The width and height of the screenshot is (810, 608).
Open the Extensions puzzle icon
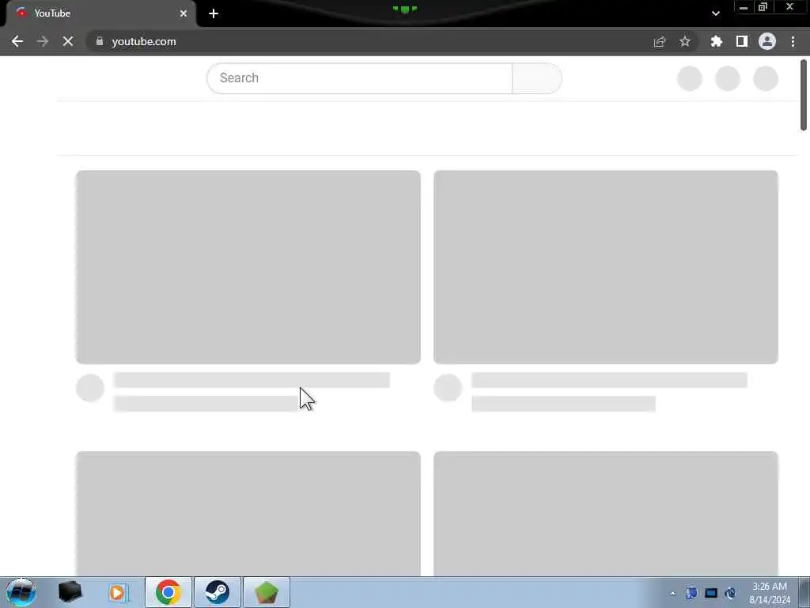click(717, 41)
